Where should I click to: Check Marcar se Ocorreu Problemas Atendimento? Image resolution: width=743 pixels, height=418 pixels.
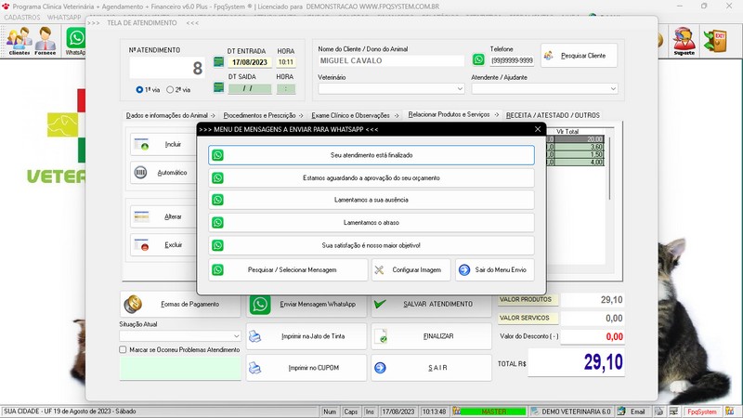(124, 350)
